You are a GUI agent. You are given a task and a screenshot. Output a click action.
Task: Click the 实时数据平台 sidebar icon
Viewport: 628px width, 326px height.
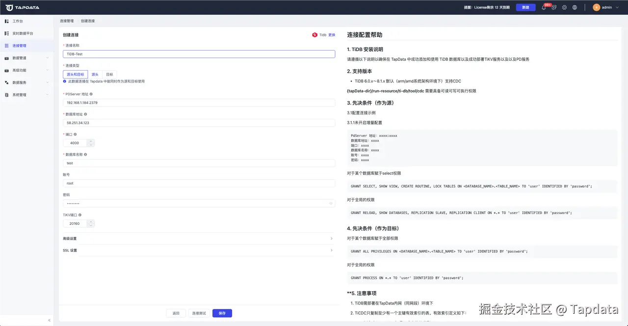6,33
